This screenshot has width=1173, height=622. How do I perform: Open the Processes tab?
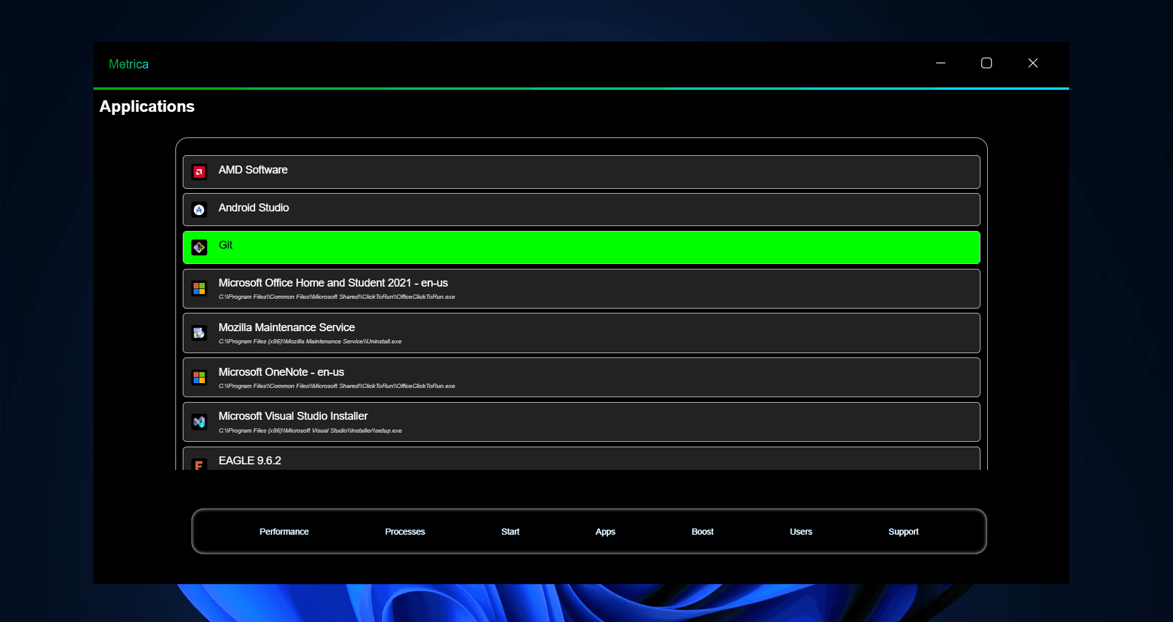click(x=405, y=532)
